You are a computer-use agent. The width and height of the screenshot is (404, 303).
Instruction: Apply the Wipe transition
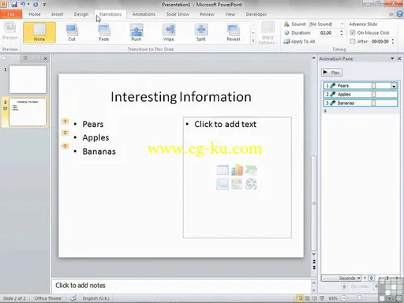[x=169, y=32]
